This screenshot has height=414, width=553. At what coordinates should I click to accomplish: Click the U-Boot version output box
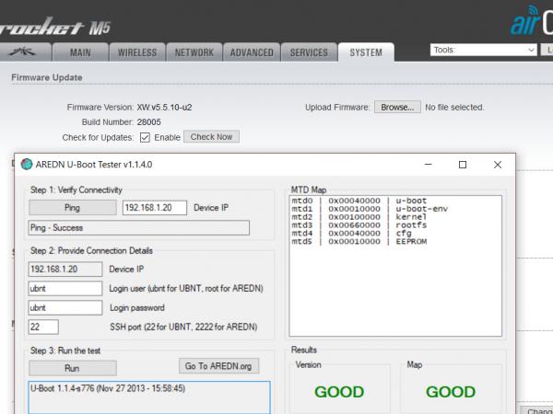tap(149, 397)
